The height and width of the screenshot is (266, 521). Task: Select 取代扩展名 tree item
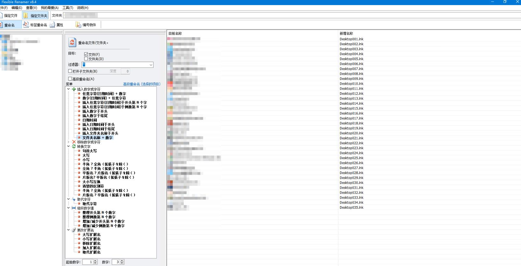(91, 252)
